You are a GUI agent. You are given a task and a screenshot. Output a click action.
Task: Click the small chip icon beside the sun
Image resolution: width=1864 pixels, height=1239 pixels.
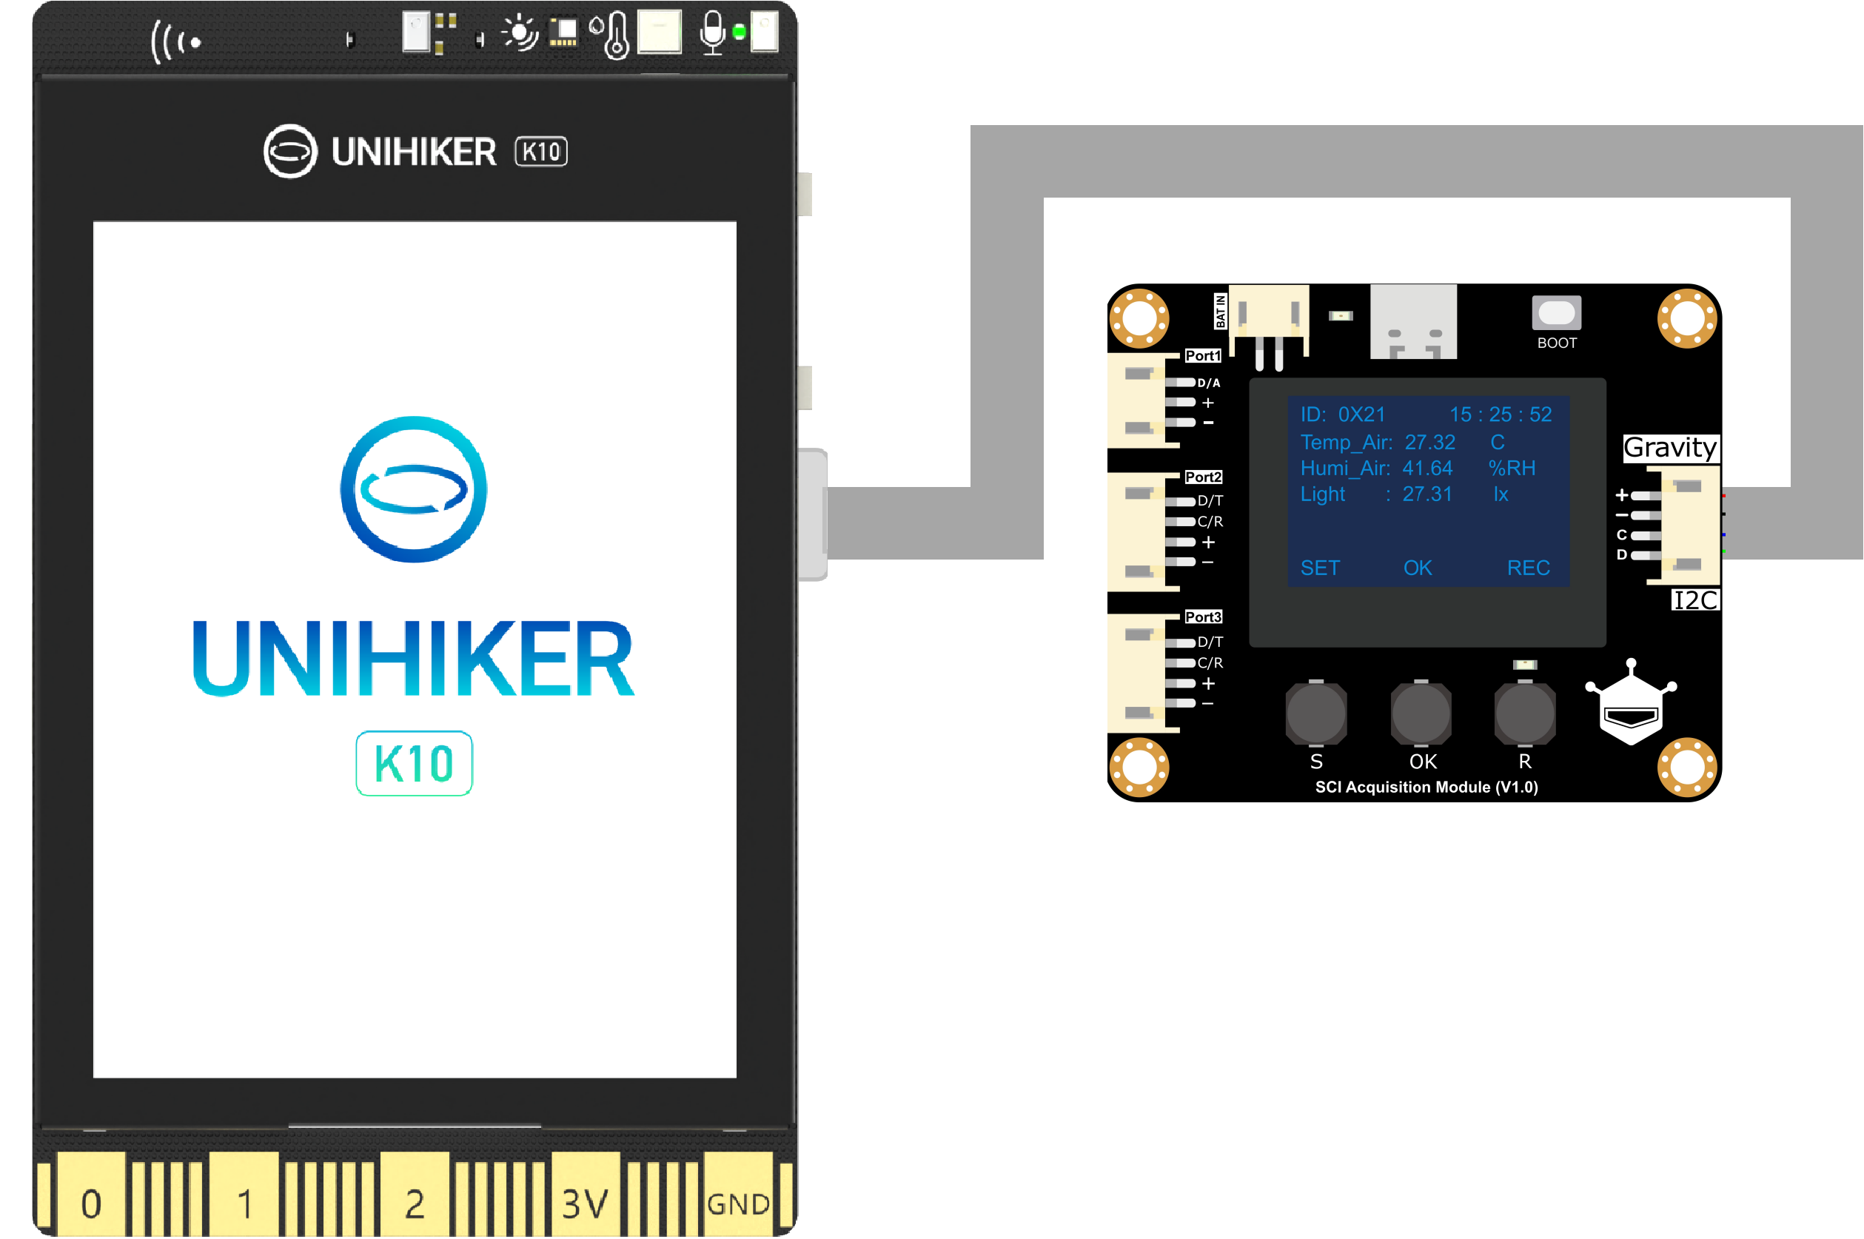click(x=563, y=32)
